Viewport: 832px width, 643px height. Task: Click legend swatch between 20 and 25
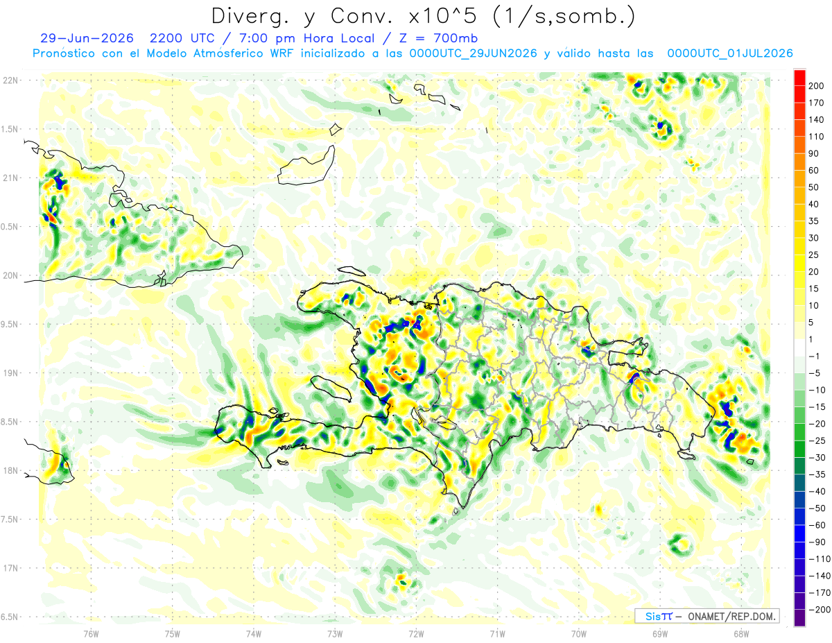(x=799, y=263)
